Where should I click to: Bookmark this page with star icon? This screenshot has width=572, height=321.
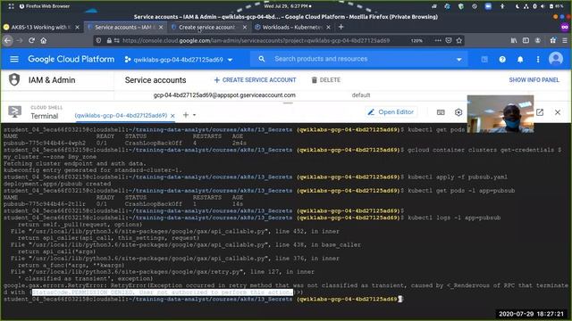point(459,40)
